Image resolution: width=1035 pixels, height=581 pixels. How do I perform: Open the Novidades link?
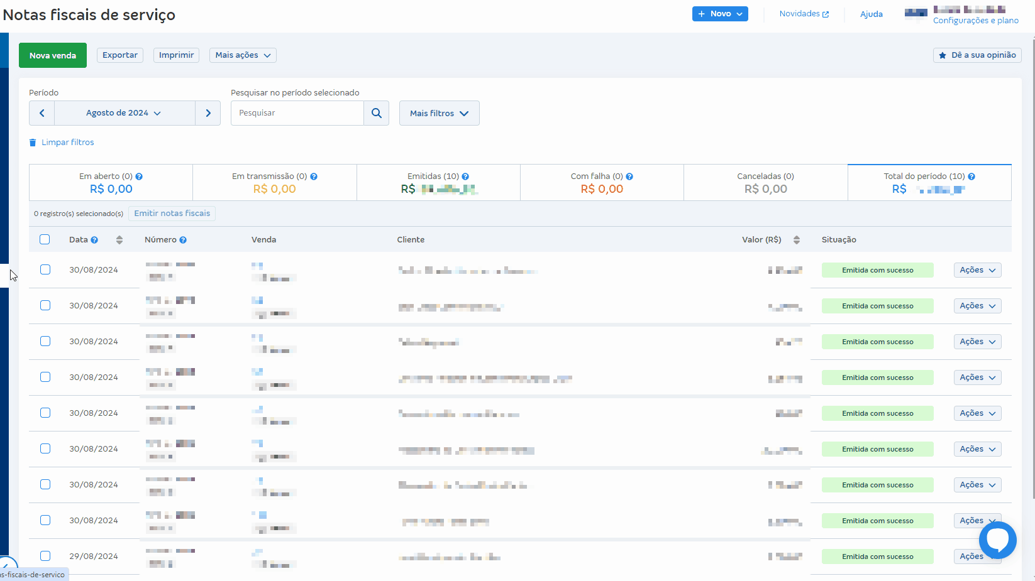point(804,14)
